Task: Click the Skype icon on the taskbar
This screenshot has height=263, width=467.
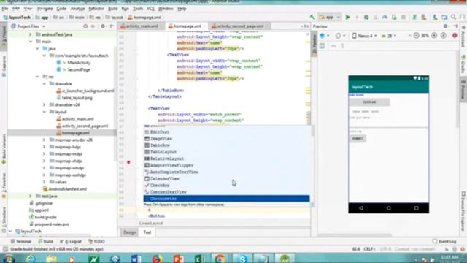Action: click(x=242, y=259)
